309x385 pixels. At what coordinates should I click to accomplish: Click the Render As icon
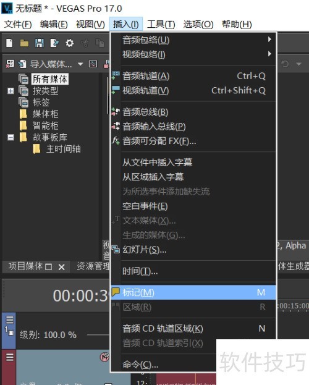[54, 43]
